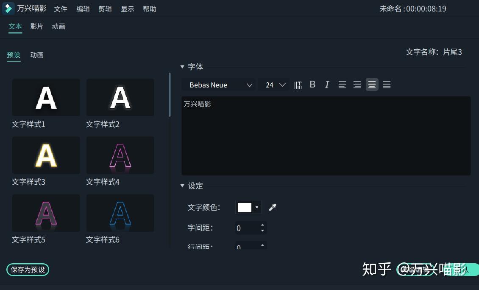Click the 文字名称: 片尾3 label
The width and height of the screenshot is (479, 290).
(x=434, y=52)
